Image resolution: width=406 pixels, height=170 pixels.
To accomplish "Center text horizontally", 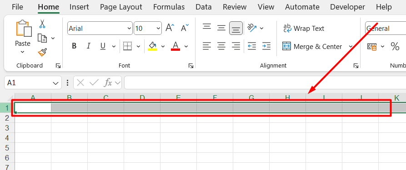I will [221, 46].
